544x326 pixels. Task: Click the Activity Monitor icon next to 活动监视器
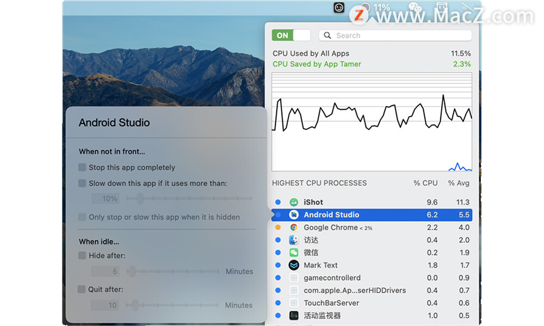[x=294, y=316]
